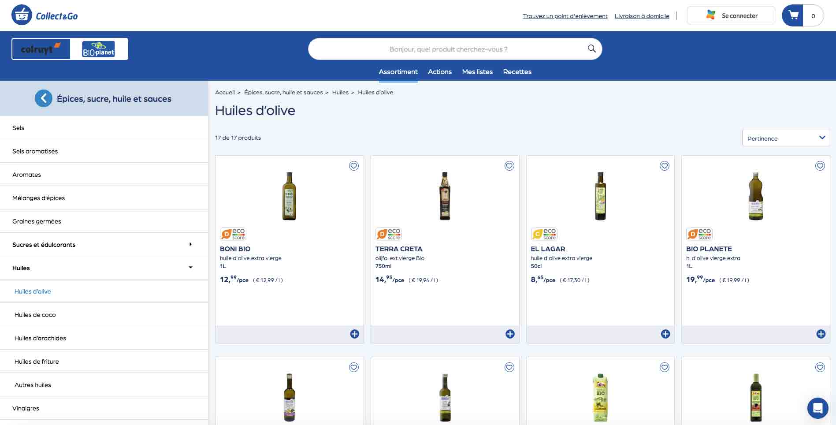Go back using the blue chevron arrow
836x425 pixels.
click(43, 99)
